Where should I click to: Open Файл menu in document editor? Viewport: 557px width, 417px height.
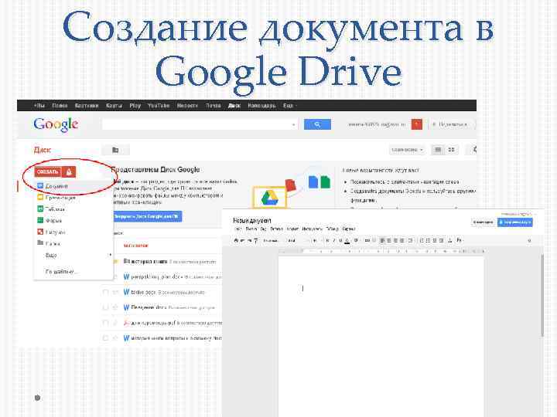point(238,229)
